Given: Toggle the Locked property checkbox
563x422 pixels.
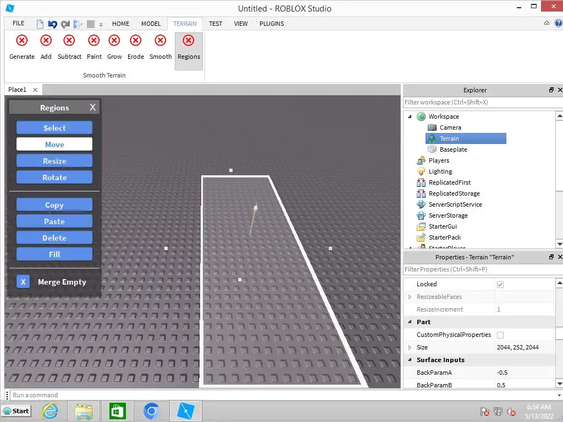Looking at the screenshot, I should [500, 285].
